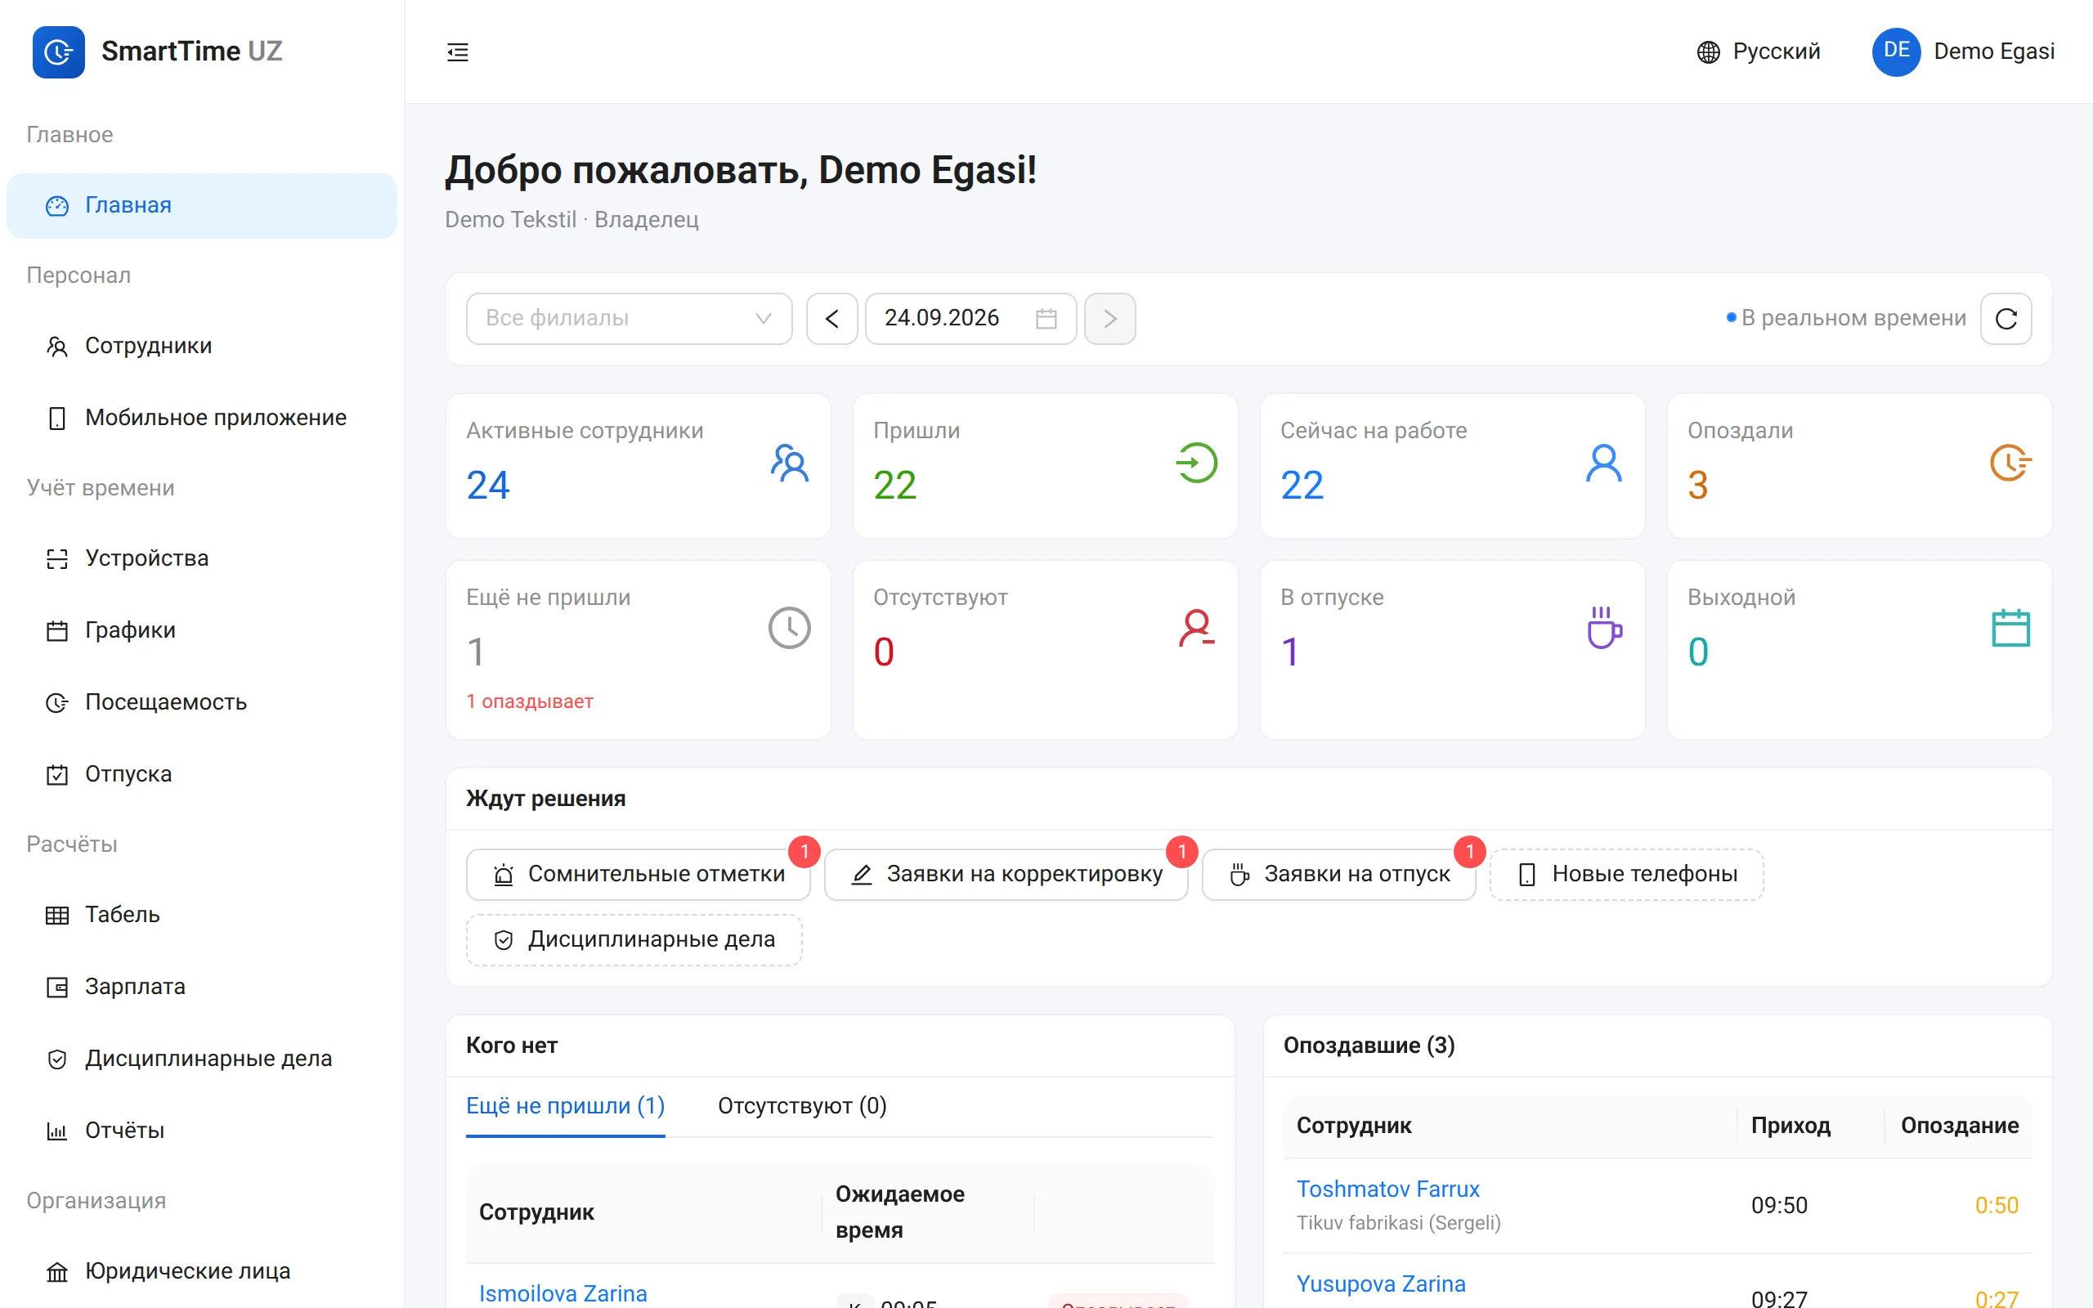This screenshot has width=2093, height=1308.
Task: Open the DE user avatar
Action: pyautogui.click(x=1896, y=52)
